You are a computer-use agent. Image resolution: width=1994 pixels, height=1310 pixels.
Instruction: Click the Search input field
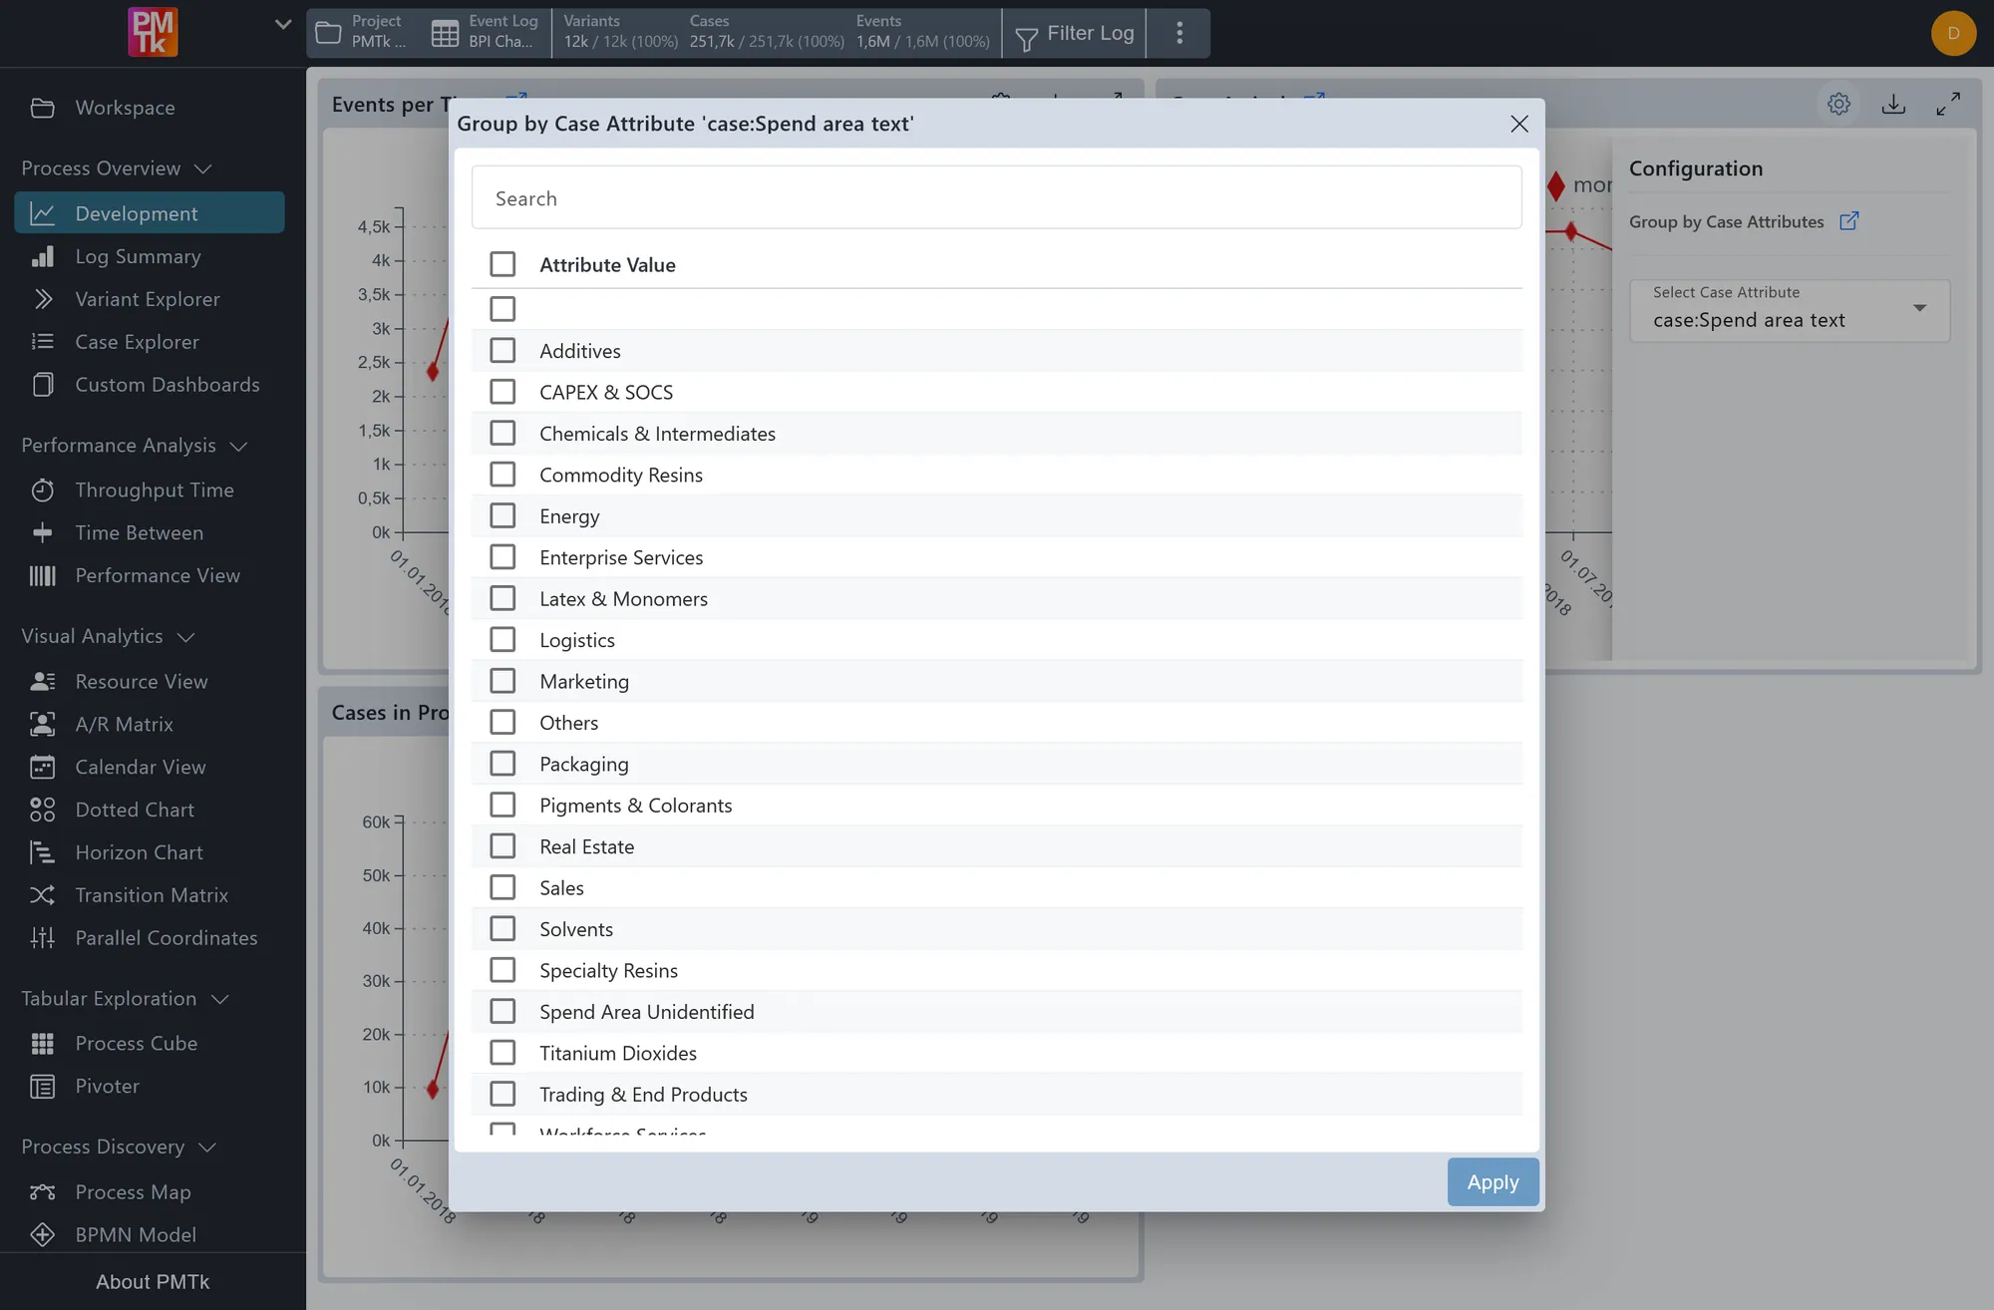coord(997,198)
